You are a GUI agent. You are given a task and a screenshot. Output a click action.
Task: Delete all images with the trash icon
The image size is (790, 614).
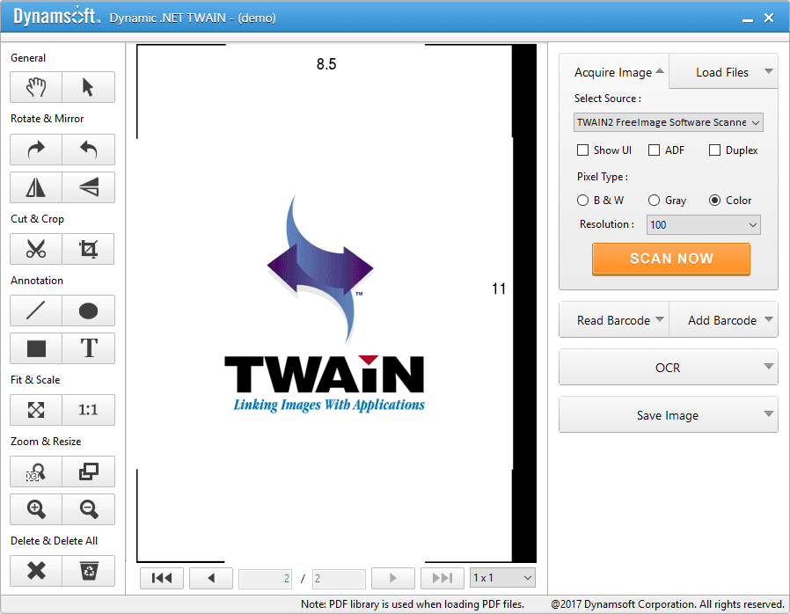click(89, 571)
